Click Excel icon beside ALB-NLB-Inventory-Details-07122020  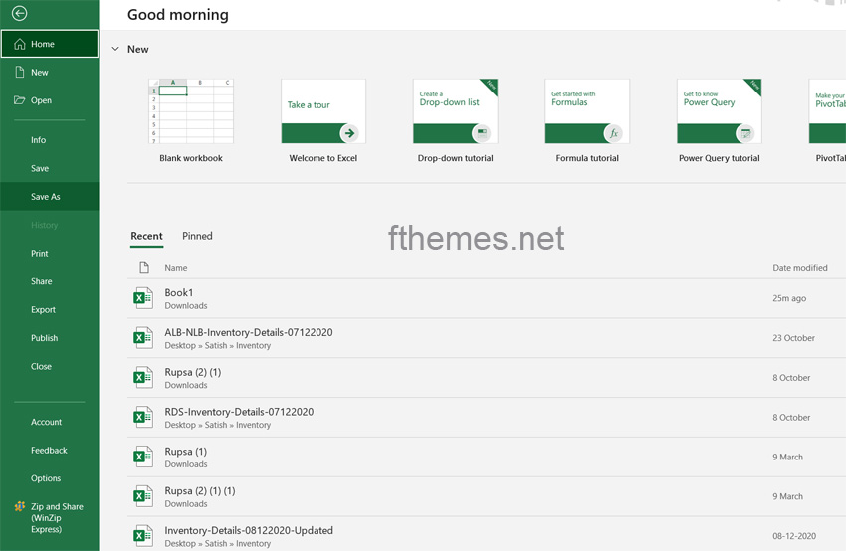(143, 338)
